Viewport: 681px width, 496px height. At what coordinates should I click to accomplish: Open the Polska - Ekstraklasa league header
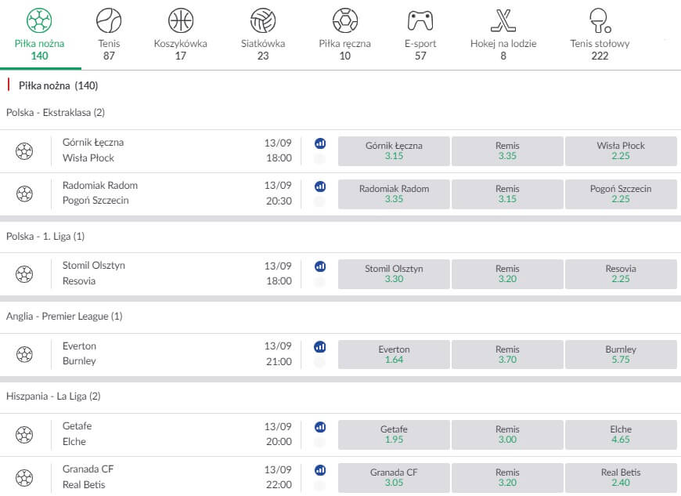[x=56, y=113]
